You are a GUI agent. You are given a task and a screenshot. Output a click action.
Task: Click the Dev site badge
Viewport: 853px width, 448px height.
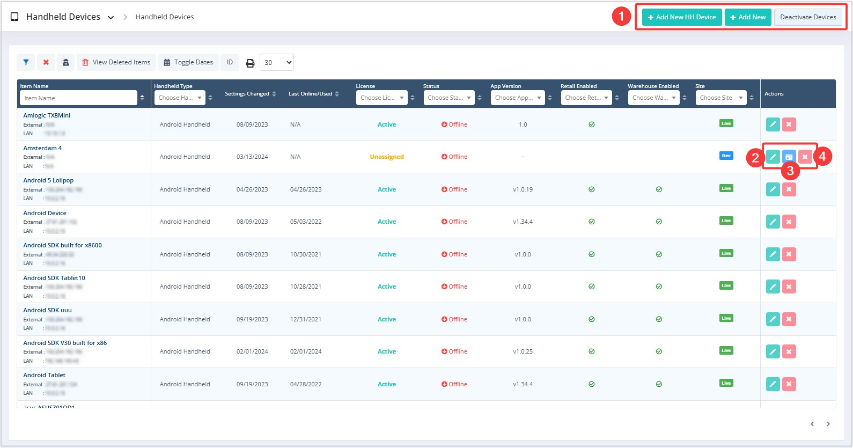pos(726,156)
